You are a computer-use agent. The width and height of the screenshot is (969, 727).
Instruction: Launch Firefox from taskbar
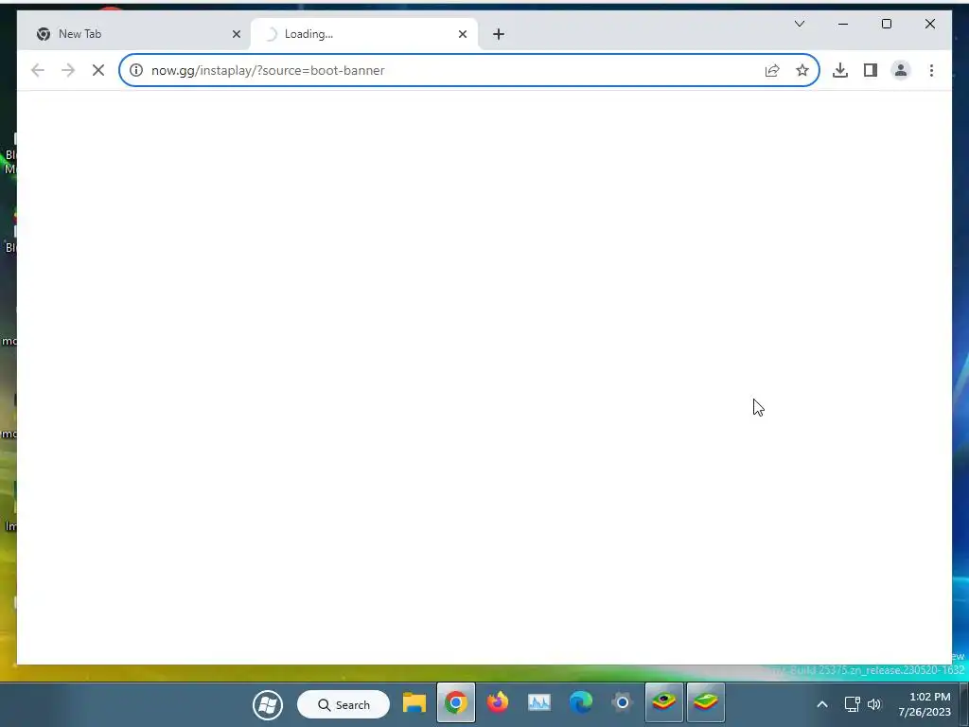tap(498, 703)
